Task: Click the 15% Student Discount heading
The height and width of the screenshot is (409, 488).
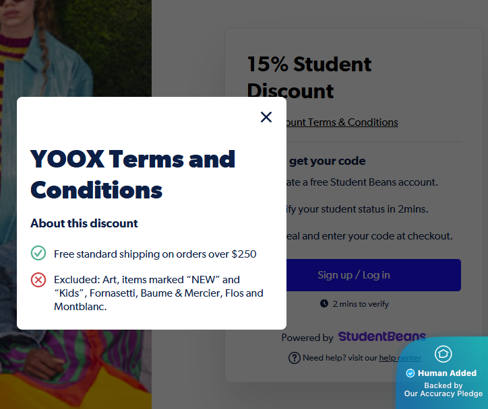Action: (x=309, y=77)
